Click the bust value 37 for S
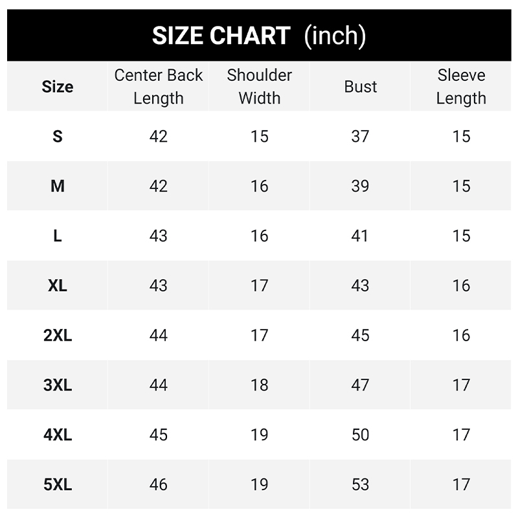This screenshot has height=518, width=518. [360, 136]
